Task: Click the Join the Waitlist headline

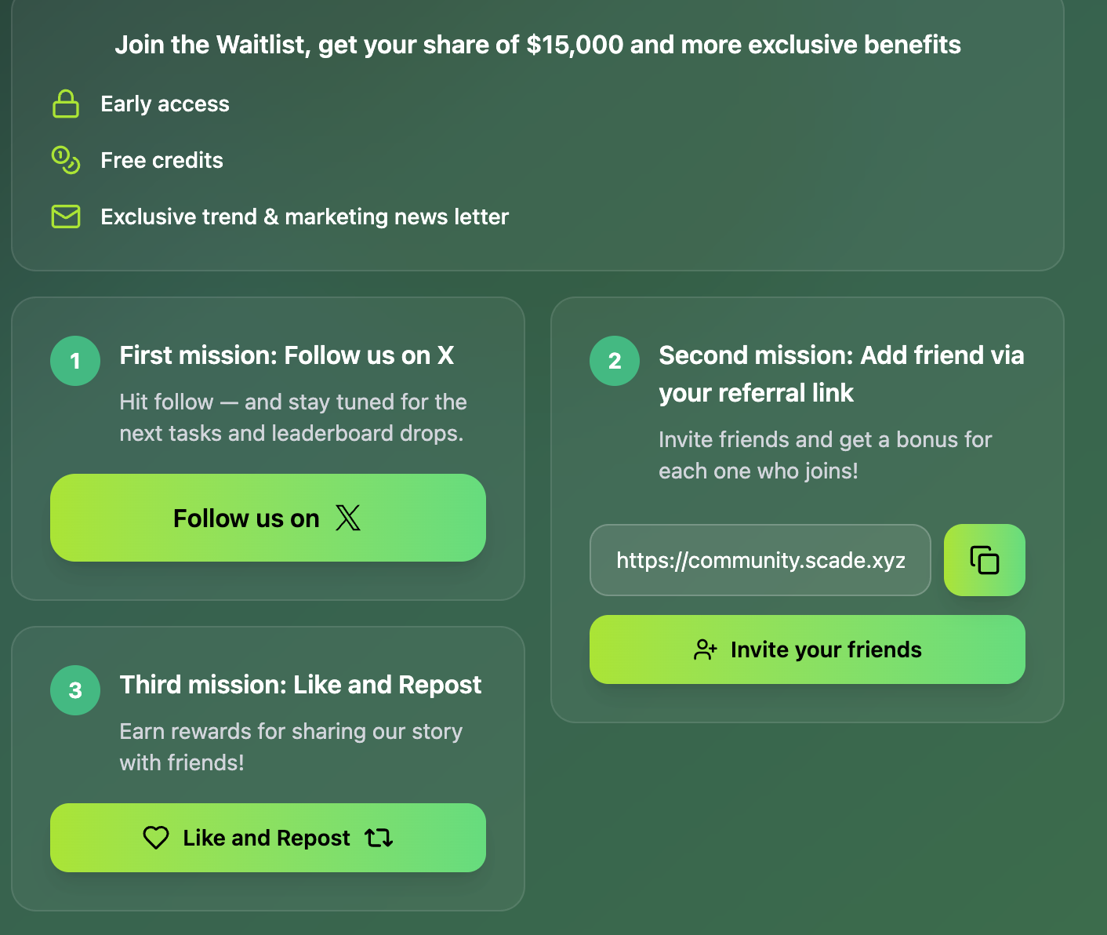Action: (538, 45)
